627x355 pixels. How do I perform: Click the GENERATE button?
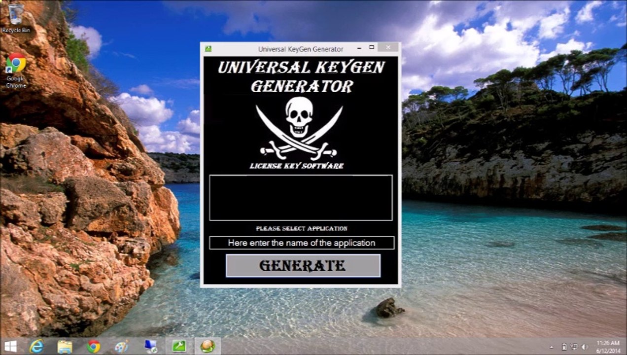click(303, 266)
